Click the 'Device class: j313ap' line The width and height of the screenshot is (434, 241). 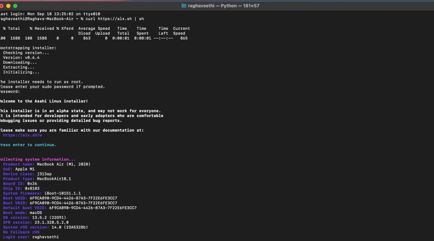[27, 174]
